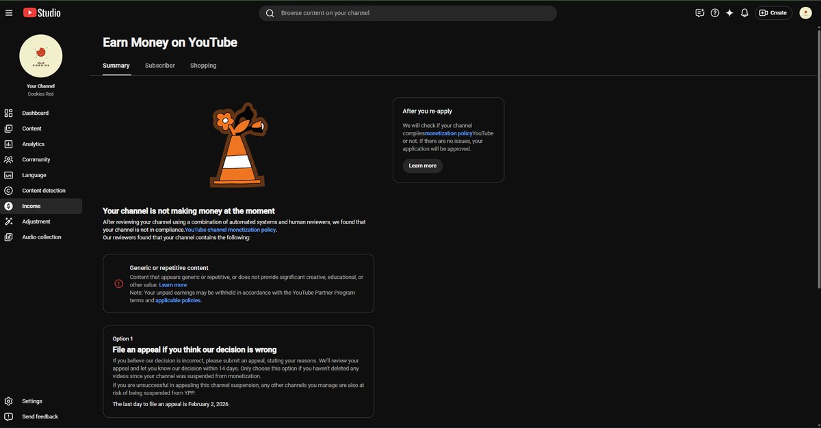Click the search magnifier icon
Screen dimensions: 821x428
click(x=270, y=13)
